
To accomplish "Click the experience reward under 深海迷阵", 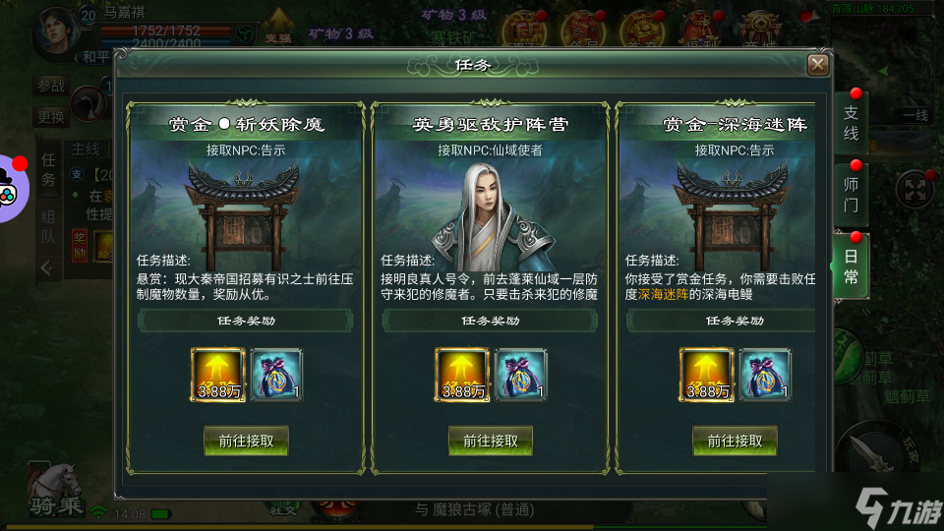I will click(707, 375).
